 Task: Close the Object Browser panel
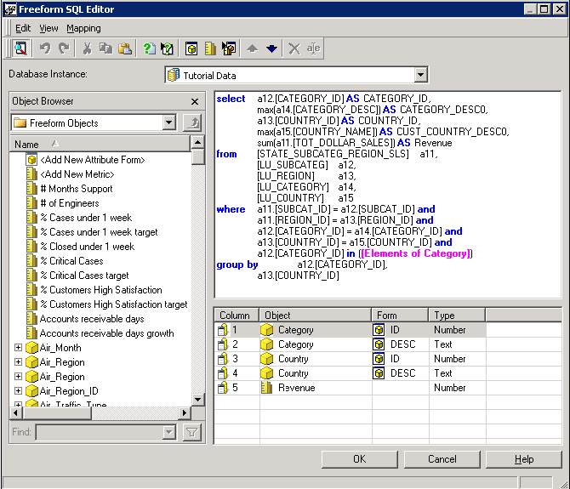pos(195,101)
